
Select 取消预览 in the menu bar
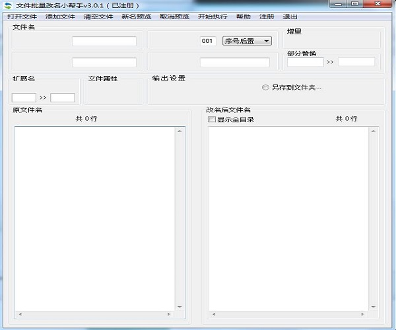point(174,16)
